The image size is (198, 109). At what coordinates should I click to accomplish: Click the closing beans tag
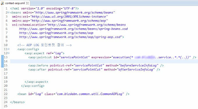click(17, 102)
